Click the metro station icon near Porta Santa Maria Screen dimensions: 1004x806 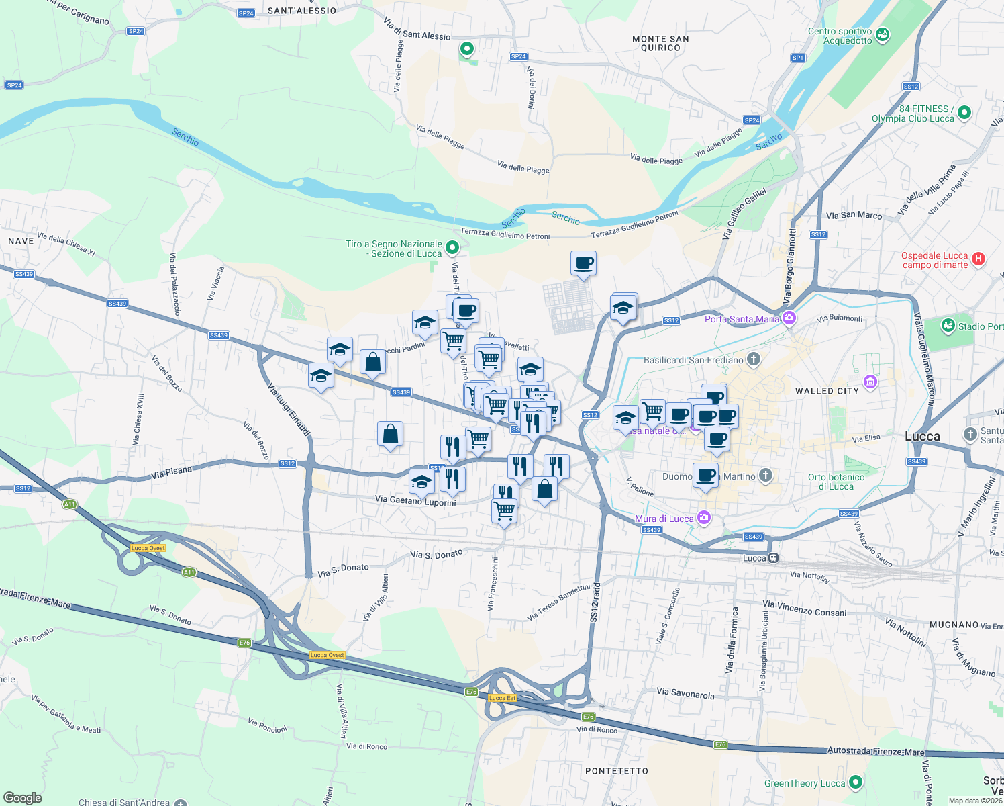[x=789, y=318]
